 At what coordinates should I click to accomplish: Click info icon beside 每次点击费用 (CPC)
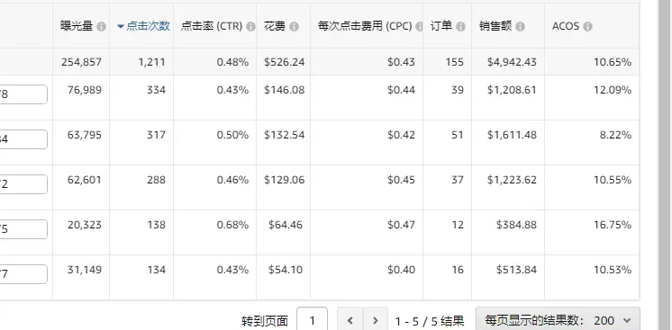pyautogui.click(x=420, y=27)
